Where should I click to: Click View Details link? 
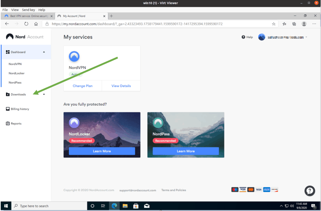coord(121,86)
